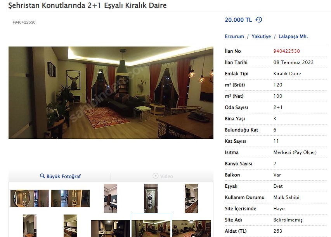This screenshot has width=331, height=237.
Task: Open the Erzurum location link
Action: click(x=234, y=36)
